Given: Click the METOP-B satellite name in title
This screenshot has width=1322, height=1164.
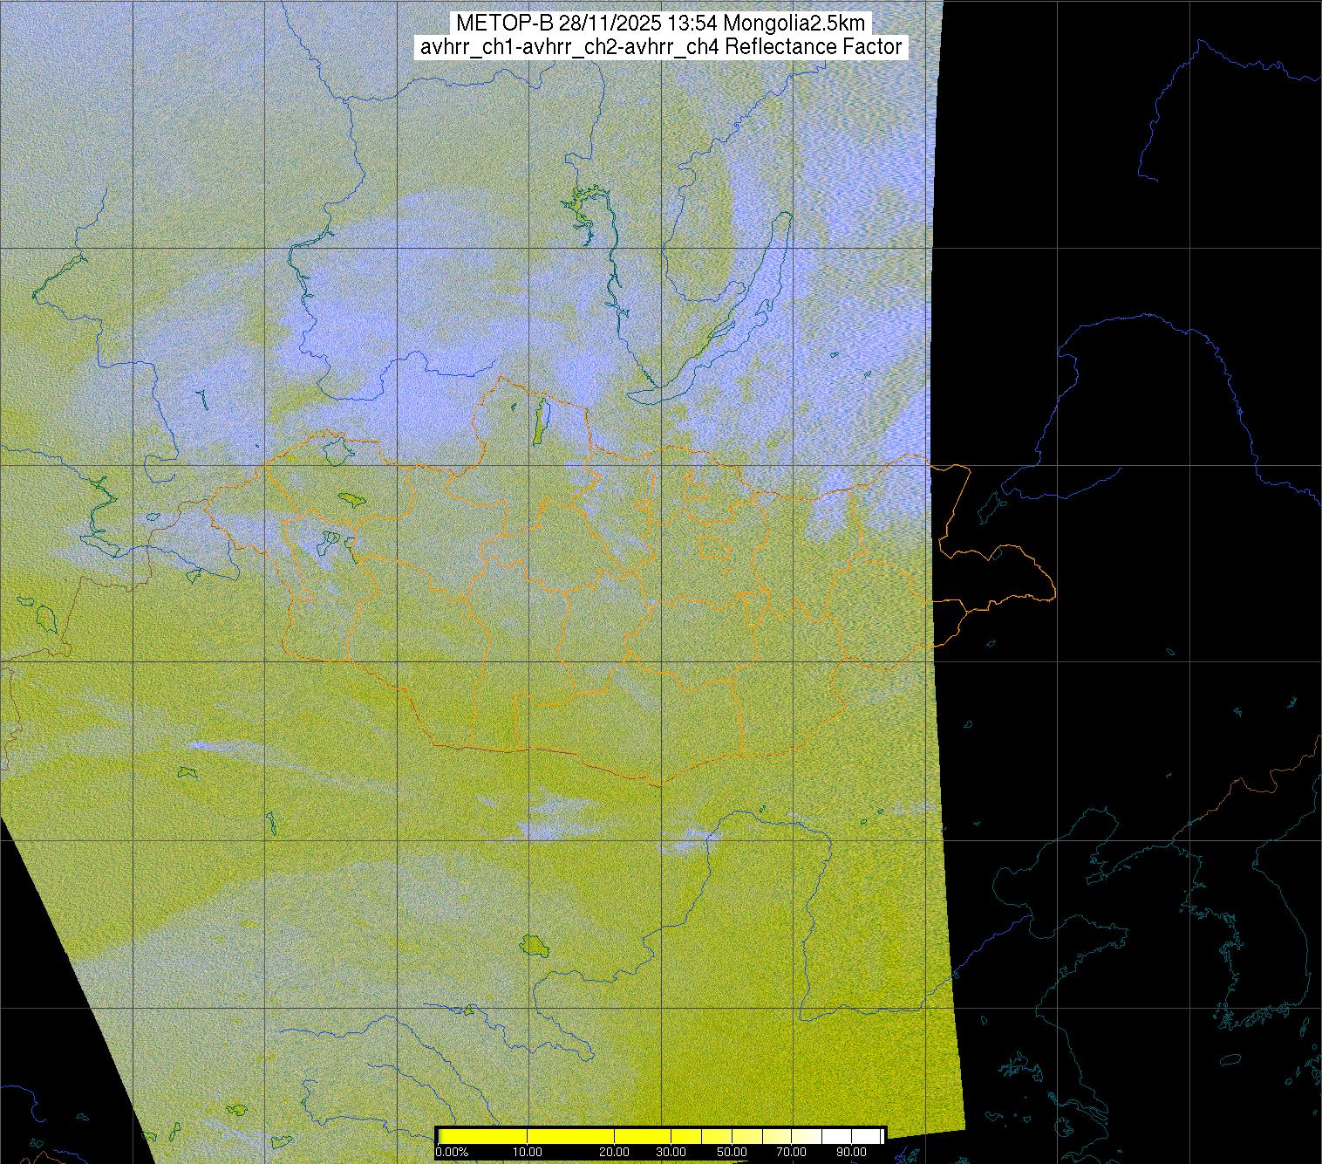Looking at the screenshot, I should click(494, 24).
